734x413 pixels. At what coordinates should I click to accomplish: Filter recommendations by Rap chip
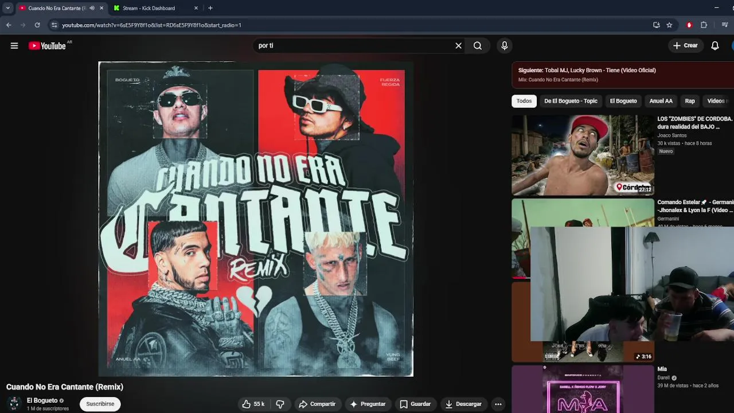(x=690, y=101)
